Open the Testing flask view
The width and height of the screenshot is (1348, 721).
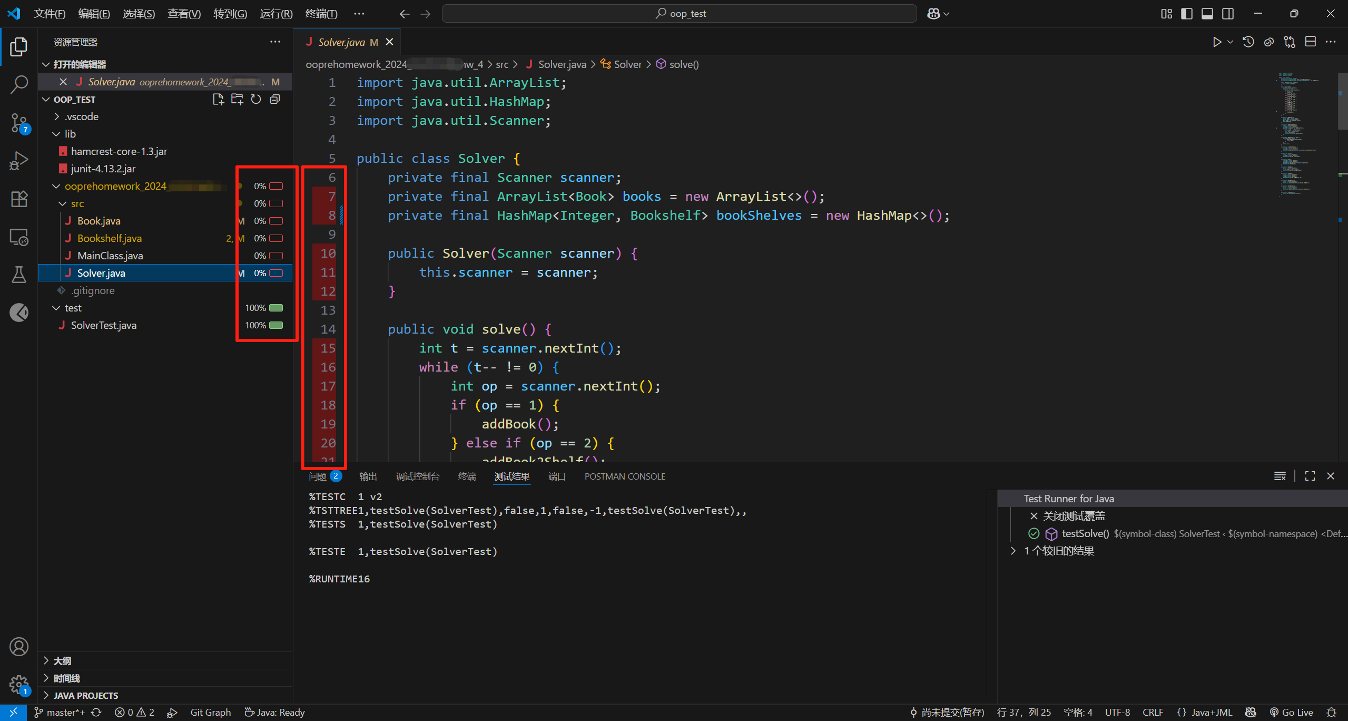pyautogui.click(x=19, y=275)
